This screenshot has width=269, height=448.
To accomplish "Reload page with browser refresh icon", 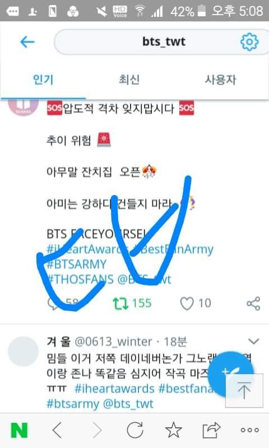I will click(135, 430).
